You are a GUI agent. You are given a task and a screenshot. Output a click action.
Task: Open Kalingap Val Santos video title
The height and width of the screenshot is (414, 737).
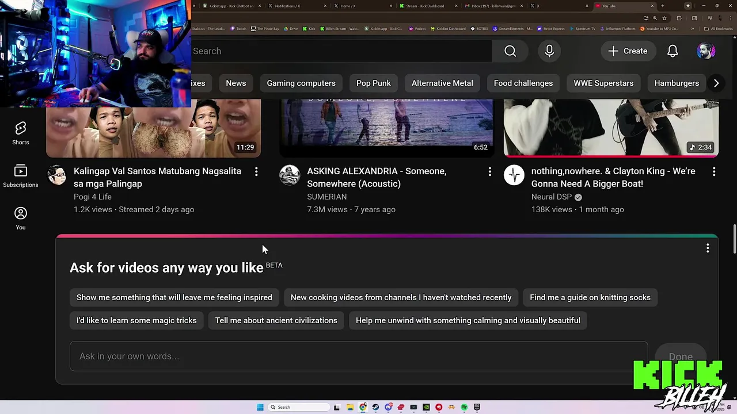tap(157, 178)
